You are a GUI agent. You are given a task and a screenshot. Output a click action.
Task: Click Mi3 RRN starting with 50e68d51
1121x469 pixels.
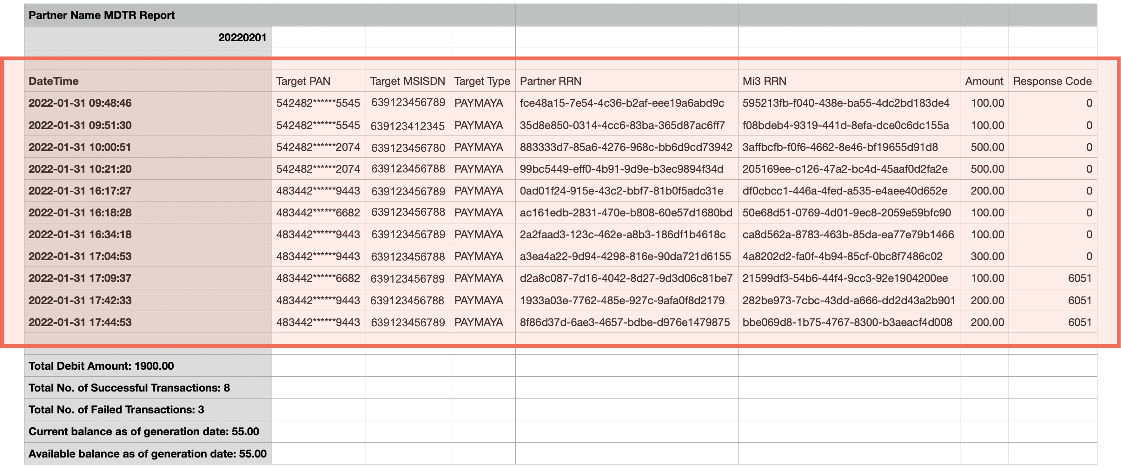(x=846, y=213)
